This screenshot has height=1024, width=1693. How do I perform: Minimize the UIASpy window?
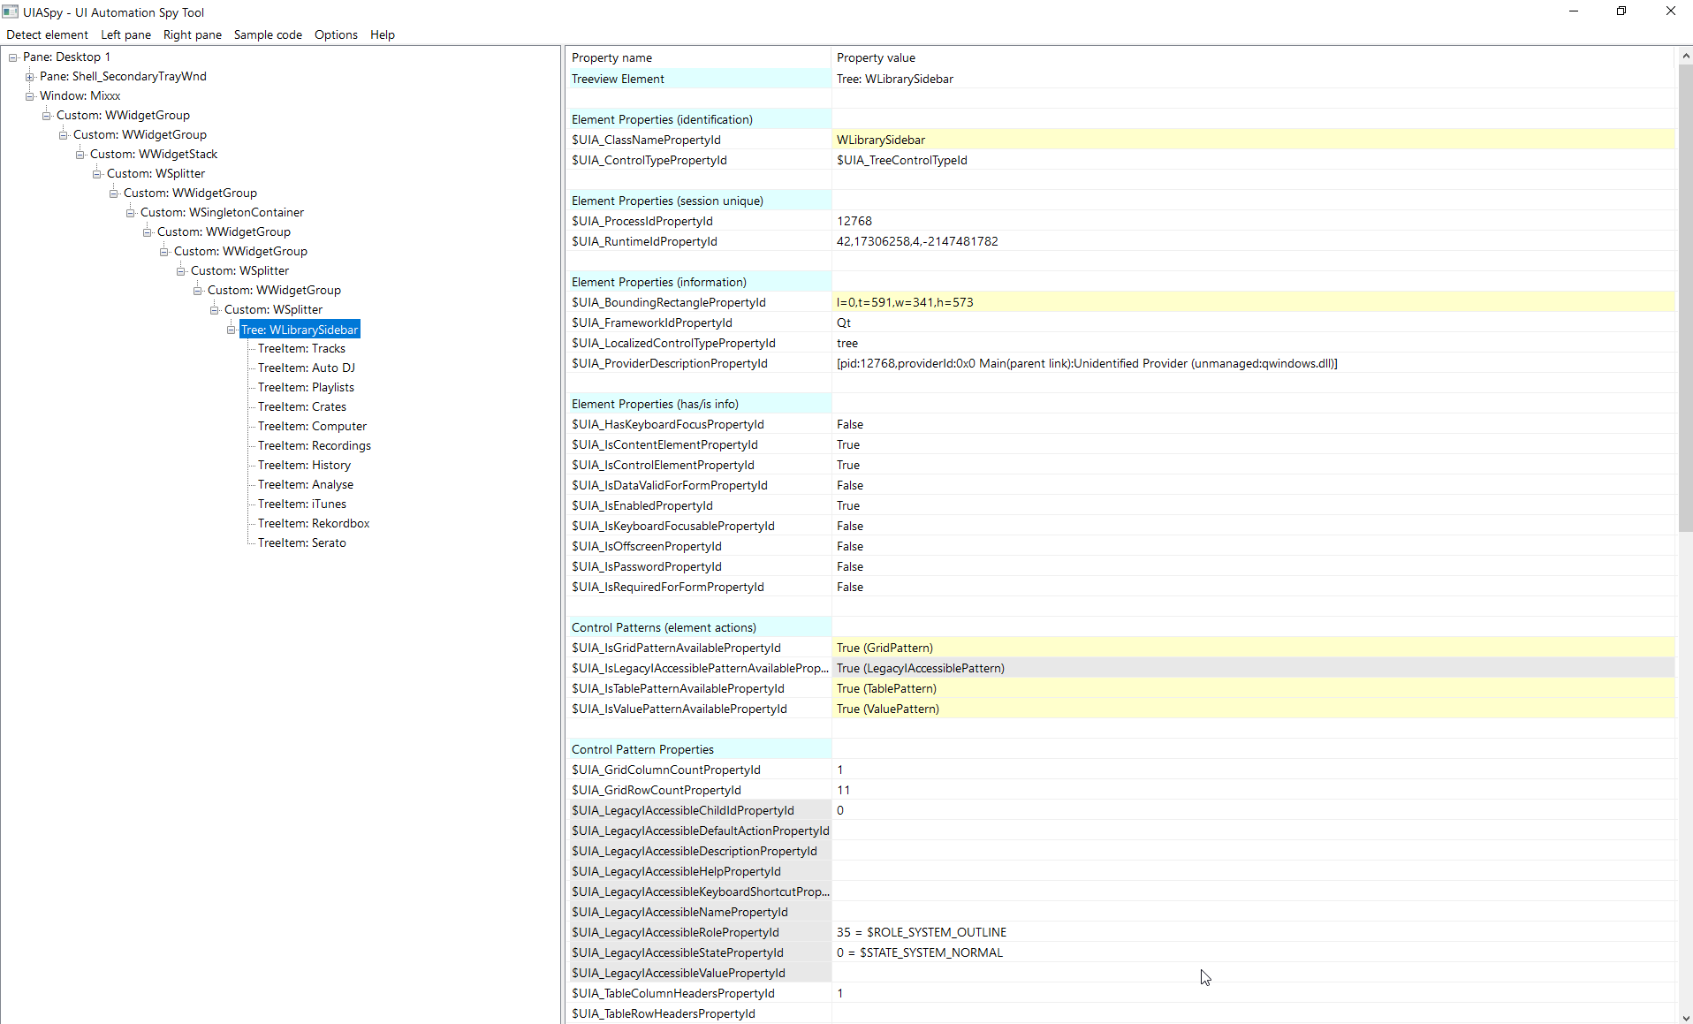point(1573,11)
